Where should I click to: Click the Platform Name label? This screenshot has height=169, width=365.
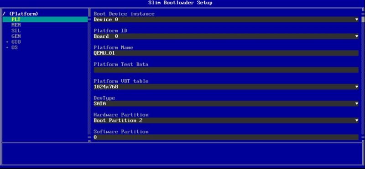click(113, 47)
